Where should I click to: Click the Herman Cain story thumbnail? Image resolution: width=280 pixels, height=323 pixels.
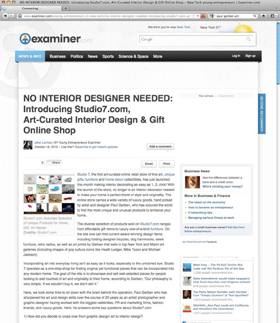coord(187,294)
